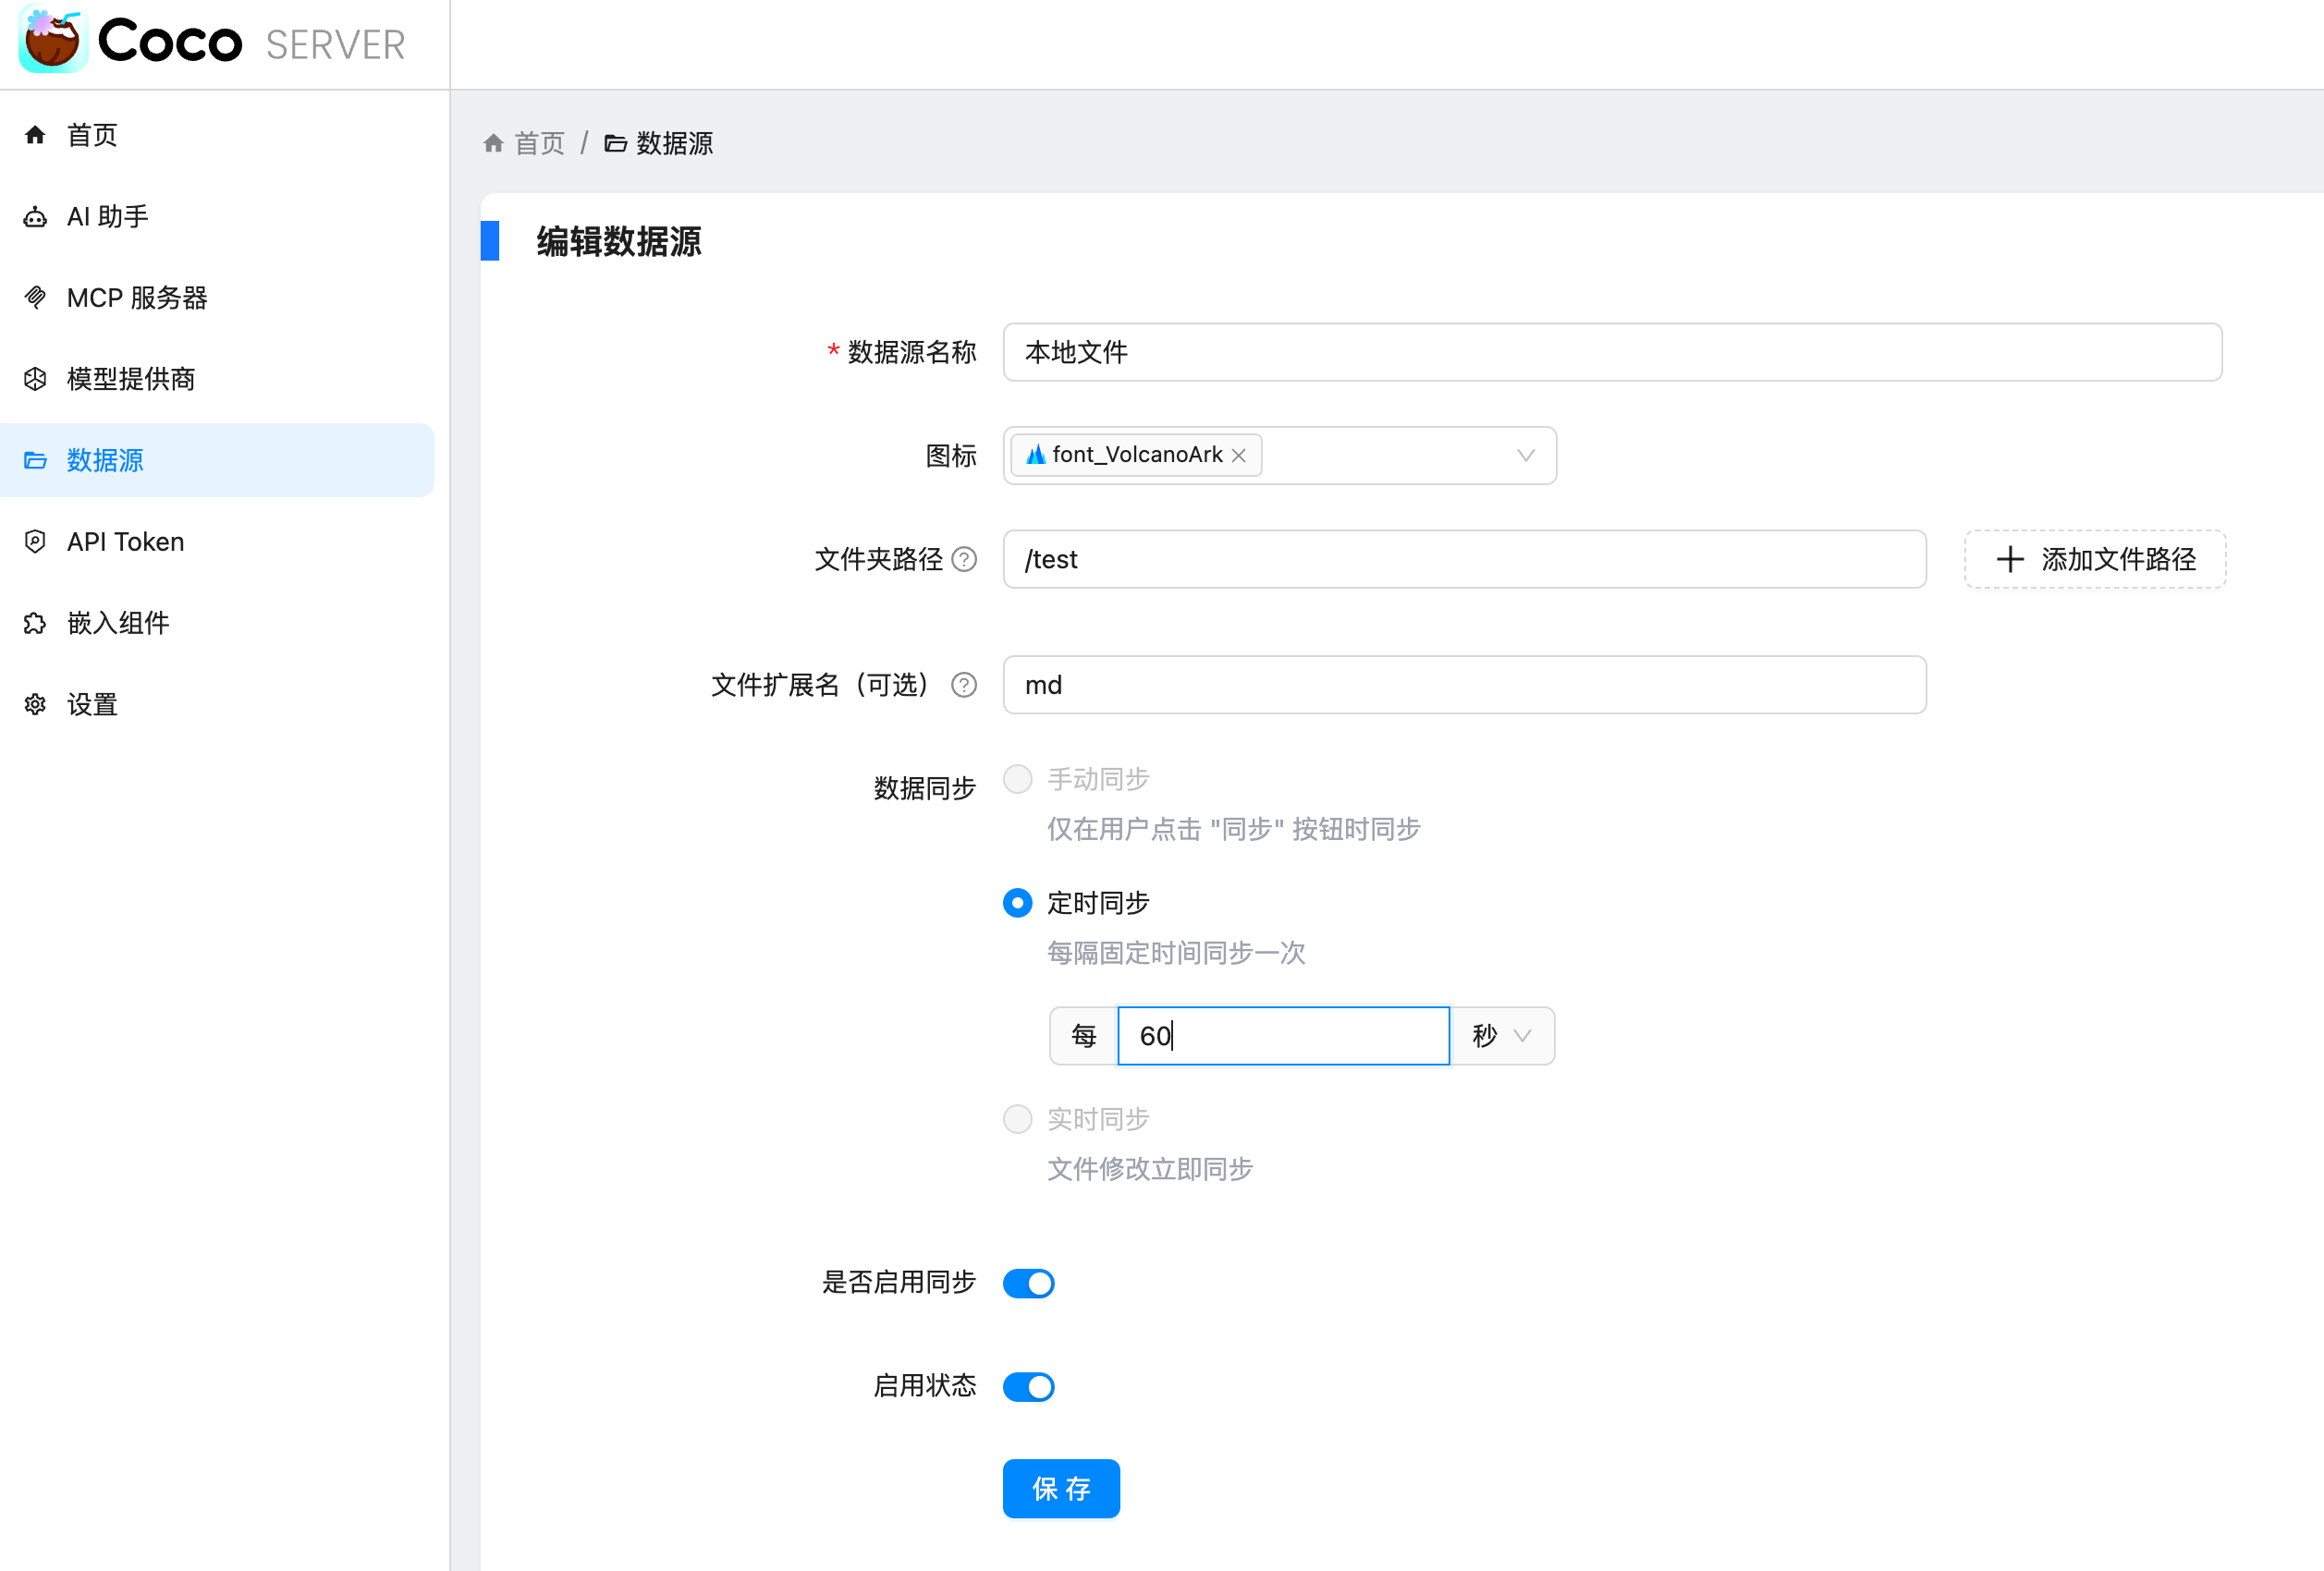Disable the 是否启用同步 toggle
Screen dimensions: 2324x1571
click(1029, 1284)
